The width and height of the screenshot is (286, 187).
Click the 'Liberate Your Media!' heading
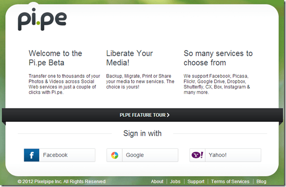129,58
